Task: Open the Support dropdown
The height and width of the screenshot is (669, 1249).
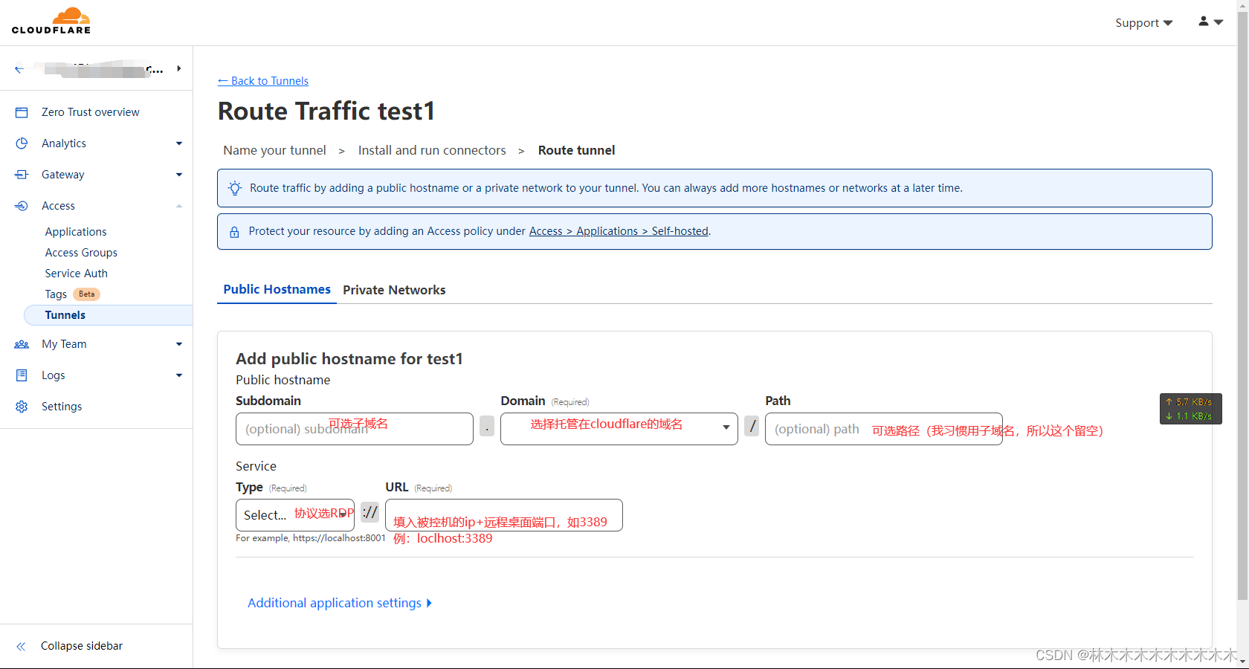Action: 1143,22
